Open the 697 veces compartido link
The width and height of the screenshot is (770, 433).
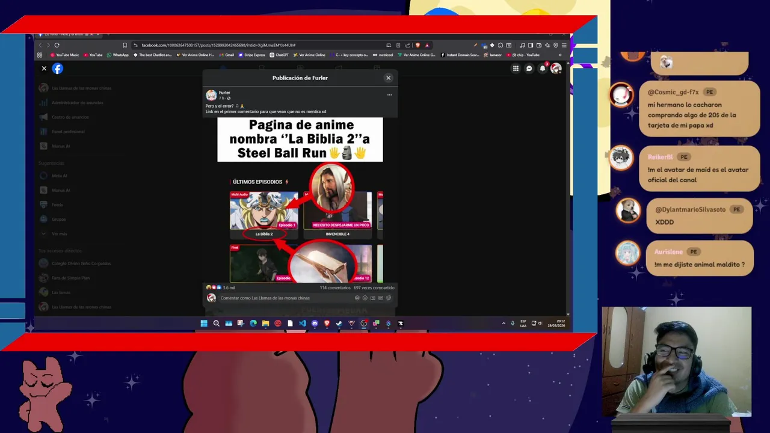pyautogui.click(x=374, y=287)
